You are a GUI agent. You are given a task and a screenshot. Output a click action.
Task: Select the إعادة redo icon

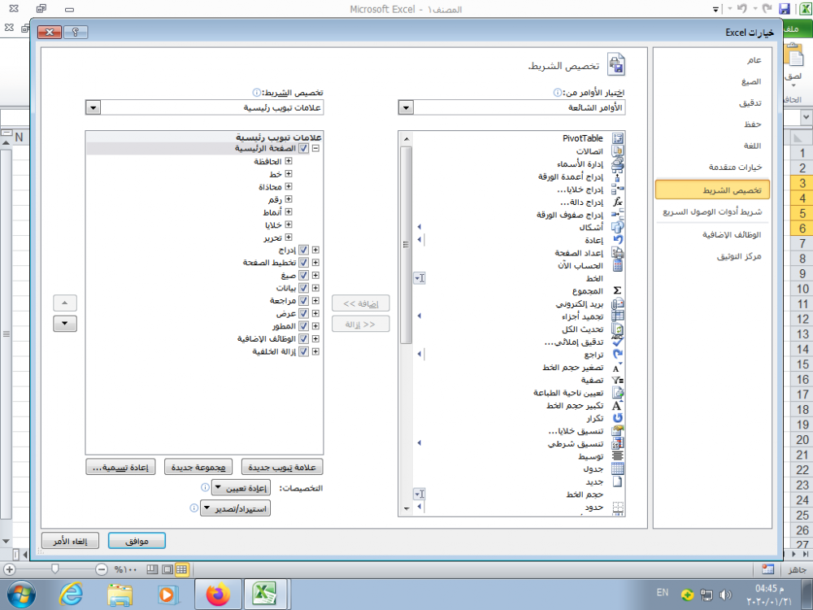tap(617, 240)
